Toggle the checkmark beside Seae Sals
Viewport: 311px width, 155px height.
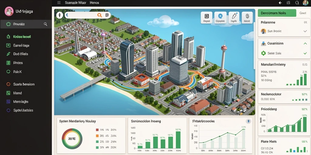[x=305, y=53]
